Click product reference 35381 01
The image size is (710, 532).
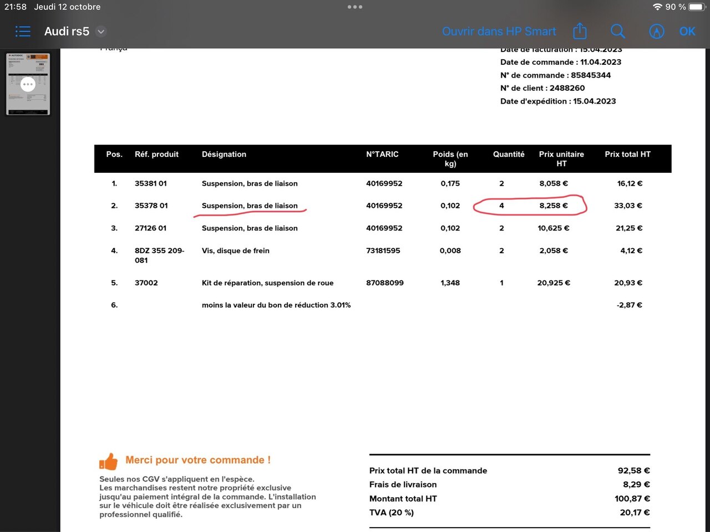point(150,183)
